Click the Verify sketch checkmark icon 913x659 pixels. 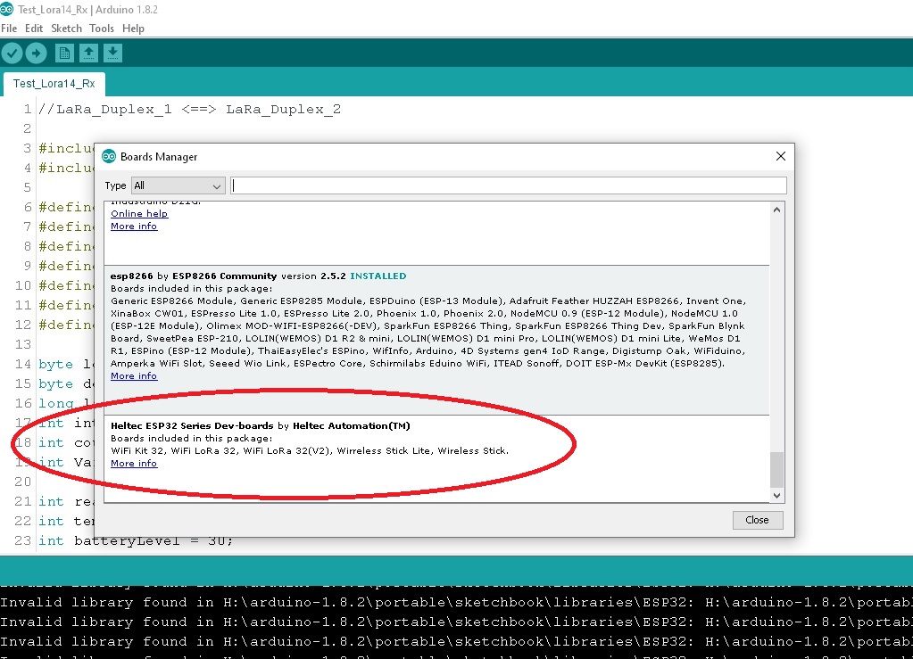point(12,53)
